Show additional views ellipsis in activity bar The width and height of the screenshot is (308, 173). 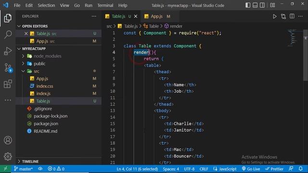tap(8, 100)
